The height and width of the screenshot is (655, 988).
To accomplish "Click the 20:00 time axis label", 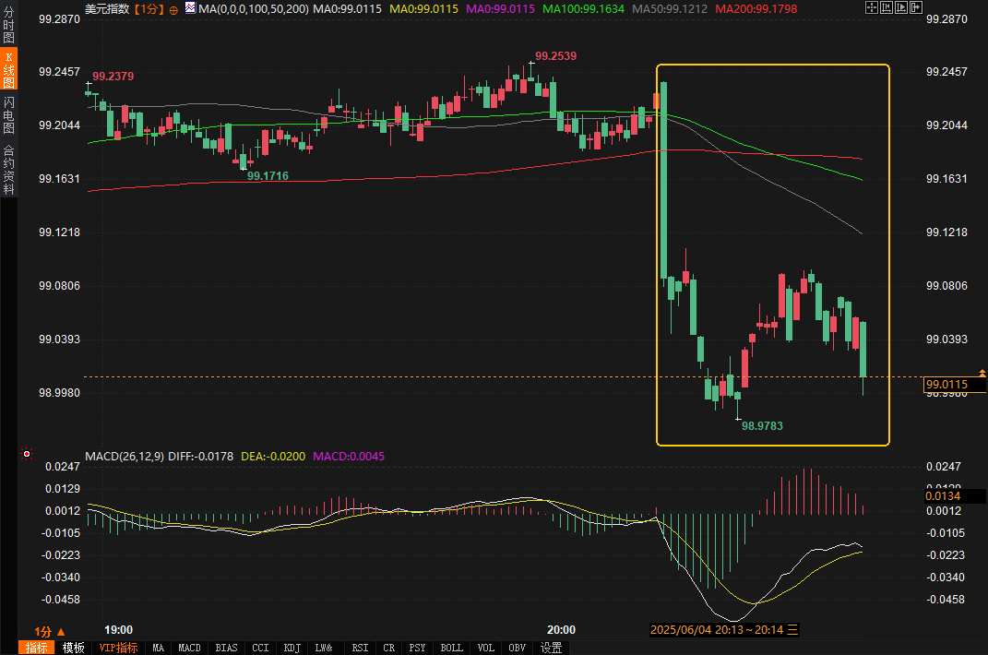I will click(561, 630).
